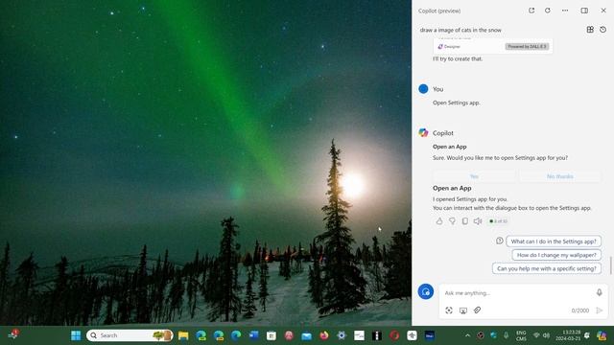Give a thumbs down to the response
This screenshot has height=345, width=614.
452,221
